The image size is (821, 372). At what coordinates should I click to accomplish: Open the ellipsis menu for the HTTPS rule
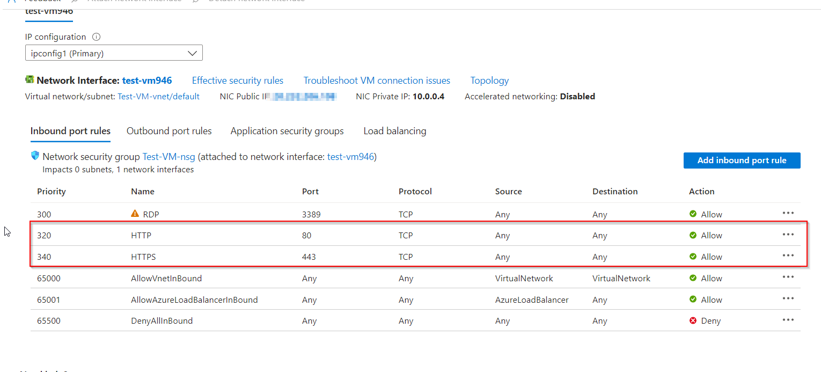pyautogui.click(x=788, y=256)
